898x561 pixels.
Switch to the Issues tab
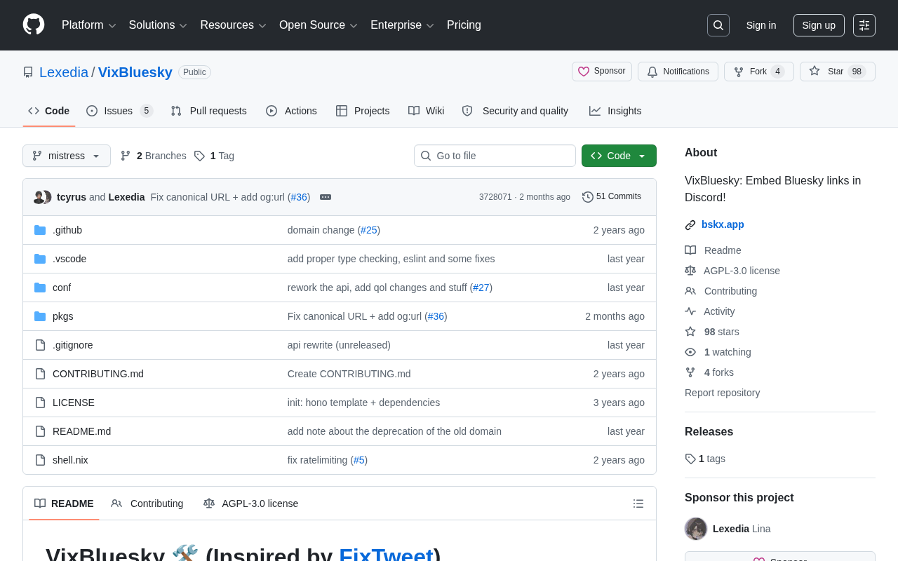119,111
